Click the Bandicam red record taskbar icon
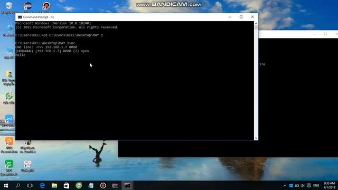Screen dimensions: 338x190 pos(103,185)
